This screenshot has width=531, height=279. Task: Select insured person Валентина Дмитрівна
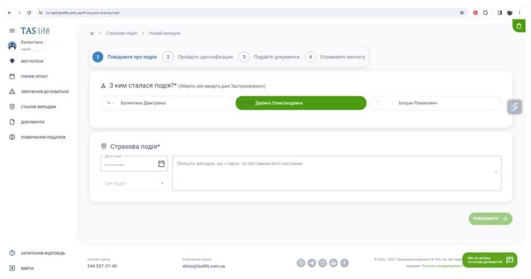tap(166, 103)
